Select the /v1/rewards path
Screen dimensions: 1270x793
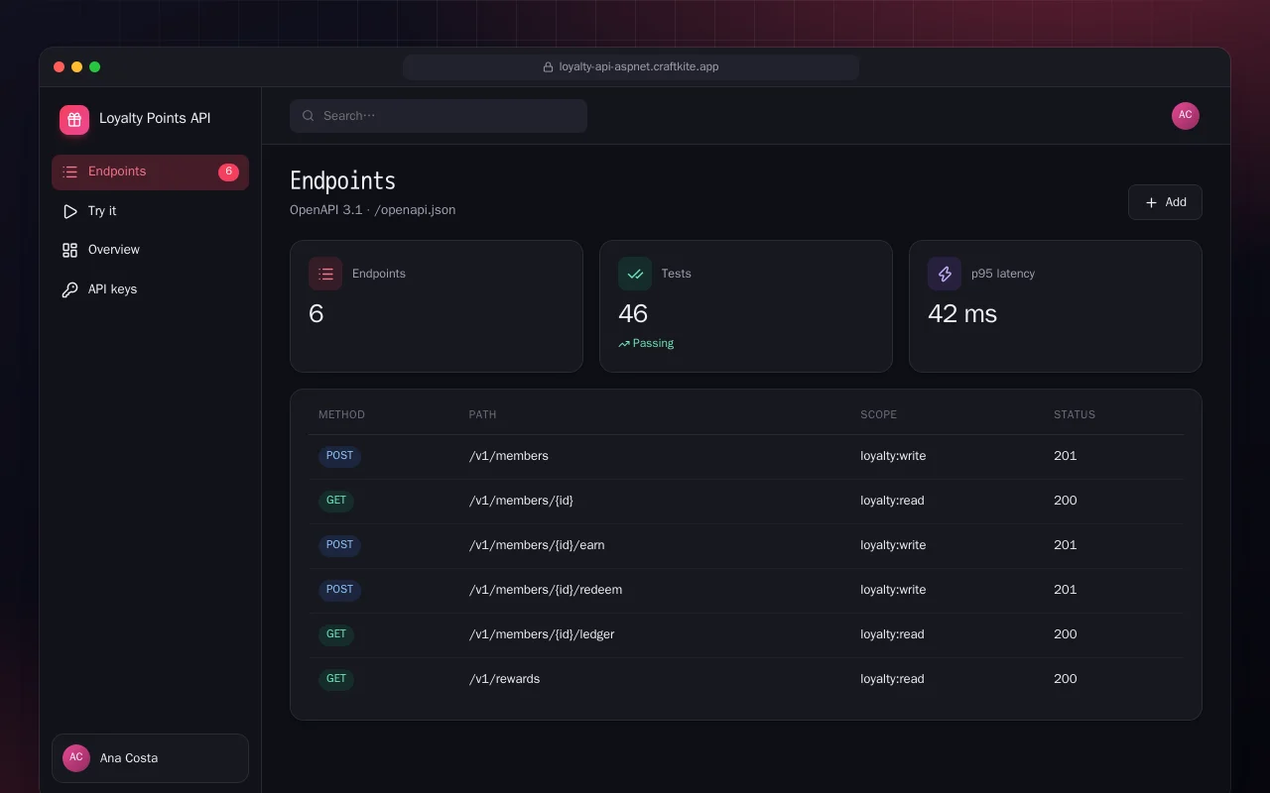point(505,679)
